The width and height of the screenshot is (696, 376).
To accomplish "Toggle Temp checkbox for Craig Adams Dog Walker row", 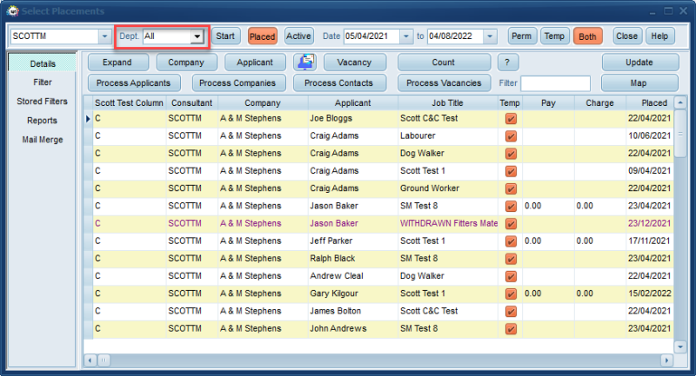I will 511,154.
